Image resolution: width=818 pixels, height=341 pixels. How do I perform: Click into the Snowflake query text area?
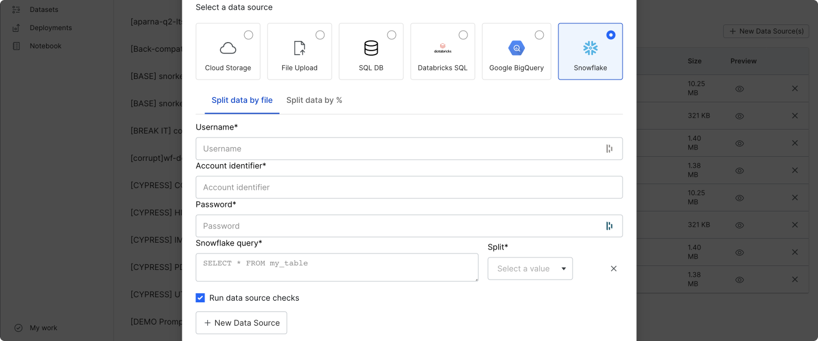click(x=337, y=267)
